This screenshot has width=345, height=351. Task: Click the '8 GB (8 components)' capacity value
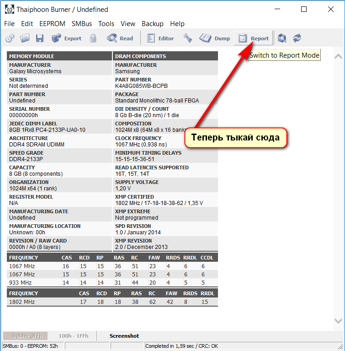pyautogui.click(x=36, y=174)
